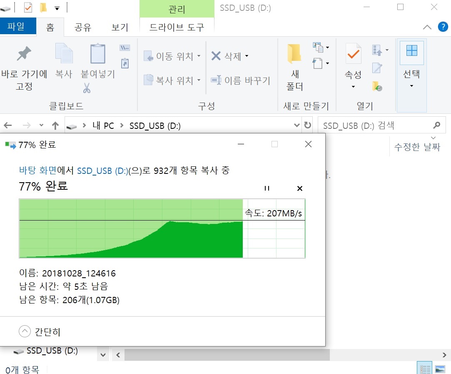451x374 pixels.
Task: Click the Paste shortcut icon
Action: [x=125, y=63]
